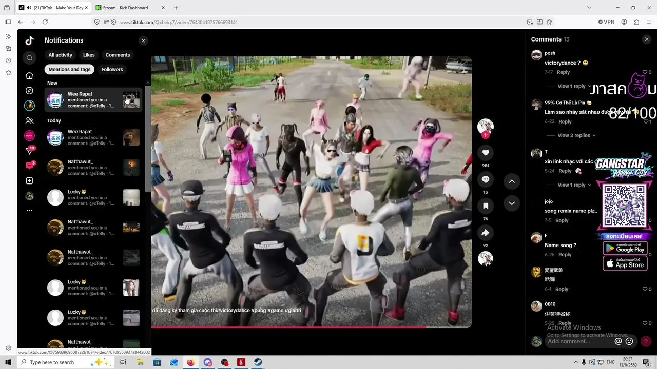The width and height of the screenshot is (657, 369).
Task: Go to the TikTok Home feed icon
Action: pos(29,76)
